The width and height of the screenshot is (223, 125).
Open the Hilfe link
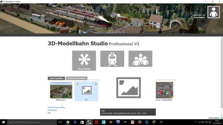(49, 113)
